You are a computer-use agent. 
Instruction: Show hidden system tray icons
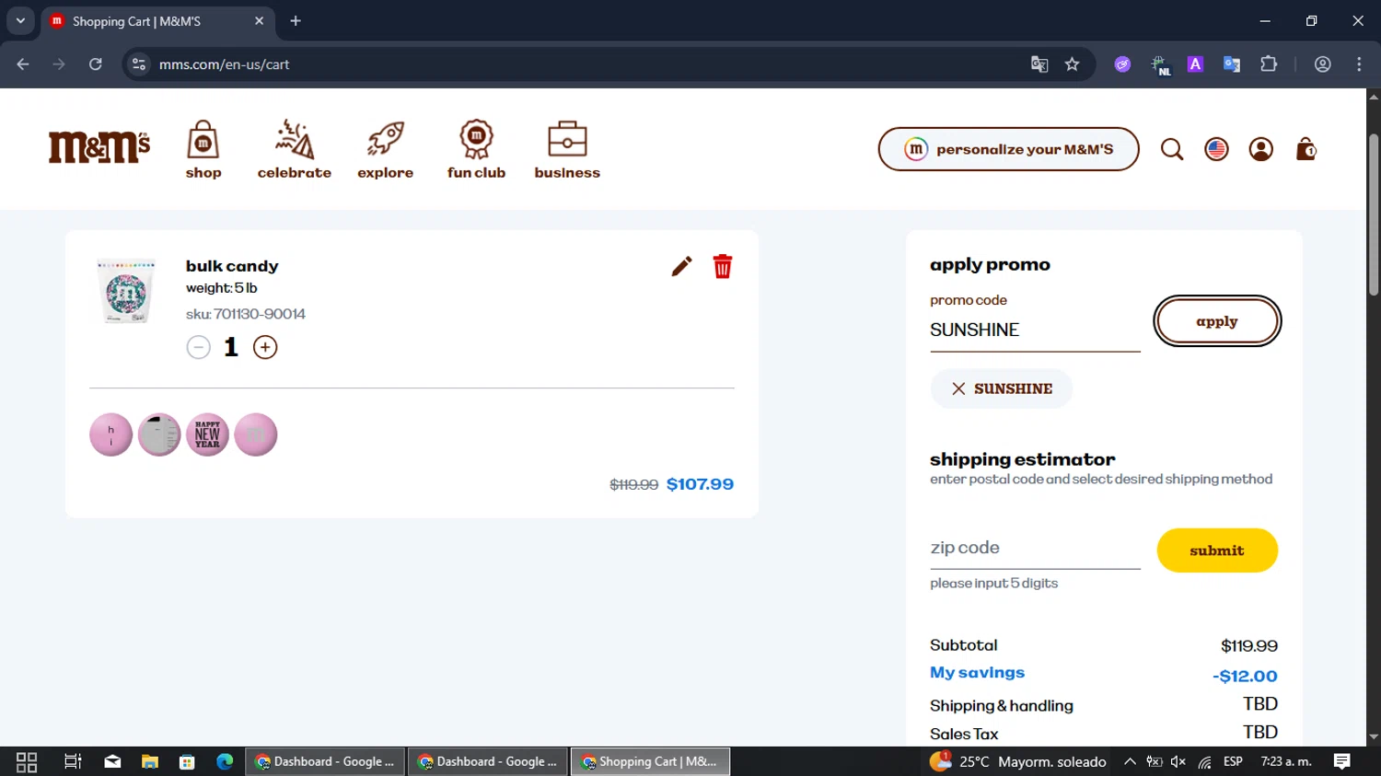tap(1130, 761)
